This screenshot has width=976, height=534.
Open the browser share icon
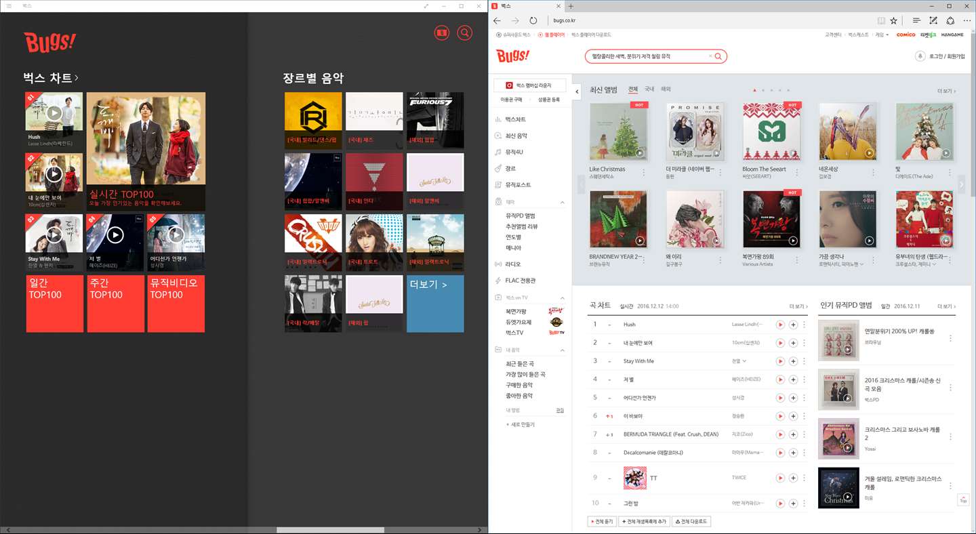pyautogui.click(x=950, y=20)
